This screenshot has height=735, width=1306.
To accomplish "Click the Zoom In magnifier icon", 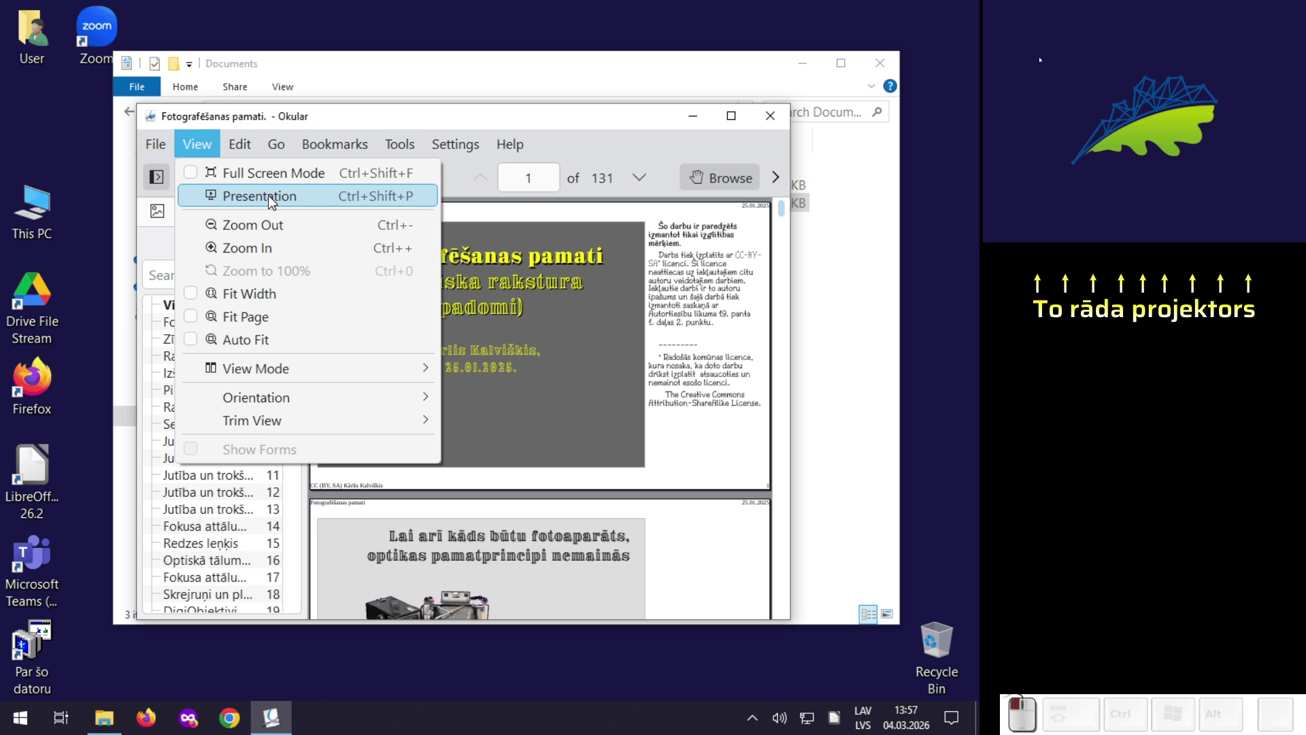I will click(211, 248).
